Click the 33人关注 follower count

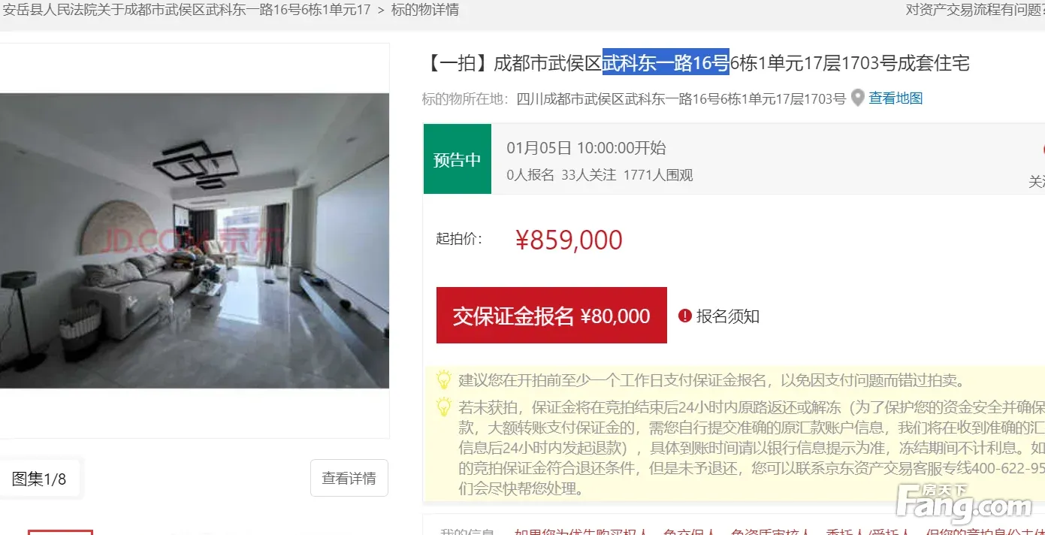[x=589, y=175]
